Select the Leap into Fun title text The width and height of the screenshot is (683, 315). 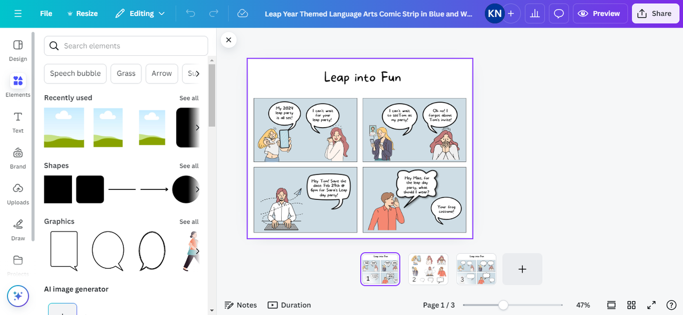(362, 78)
